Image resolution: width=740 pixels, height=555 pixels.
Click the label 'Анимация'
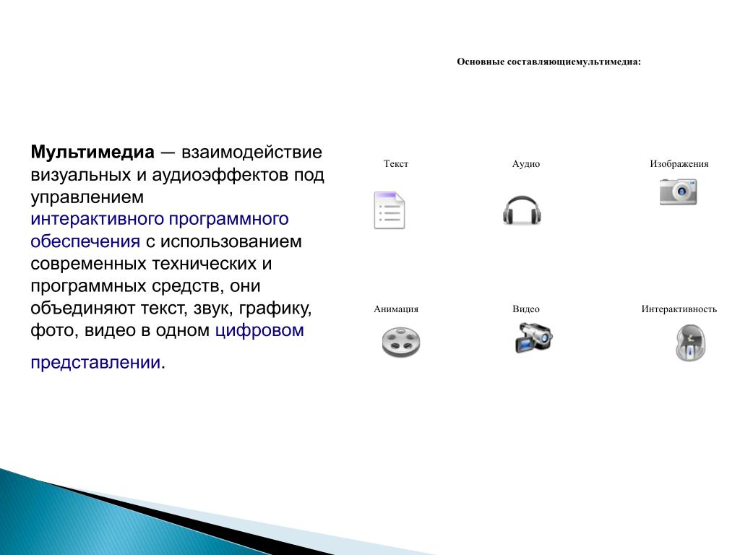pyautogui.click(x=396, y=309)
